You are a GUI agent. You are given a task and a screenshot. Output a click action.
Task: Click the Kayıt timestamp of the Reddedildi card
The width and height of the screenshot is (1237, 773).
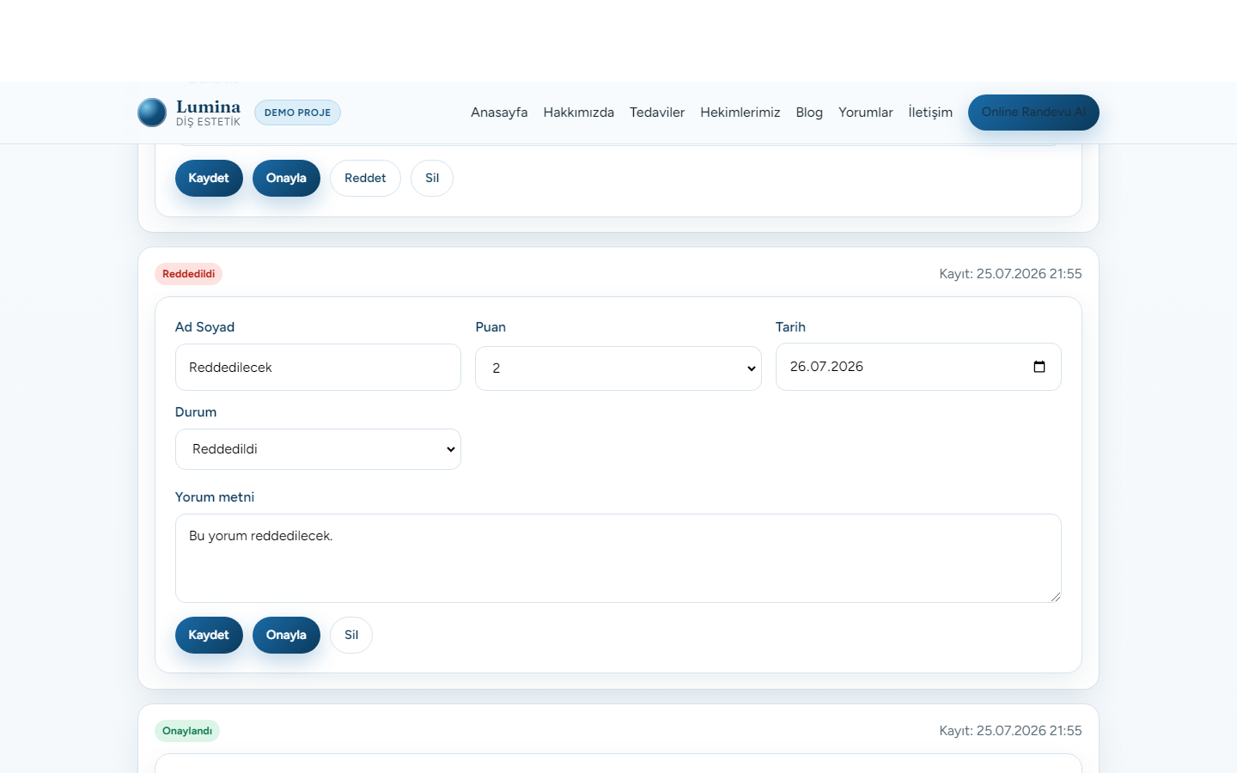coord(1010,274)
